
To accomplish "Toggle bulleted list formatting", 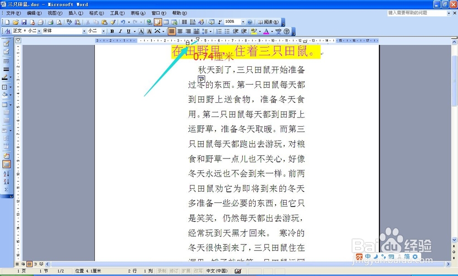I will [227, 31].
